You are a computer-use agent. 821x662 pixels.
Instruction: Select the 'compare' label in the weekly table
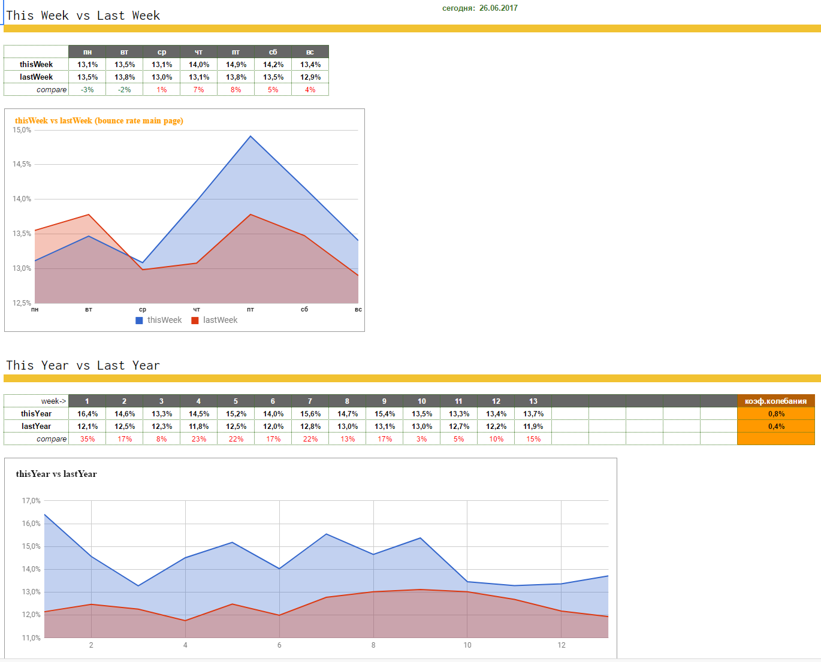[52, 90]
